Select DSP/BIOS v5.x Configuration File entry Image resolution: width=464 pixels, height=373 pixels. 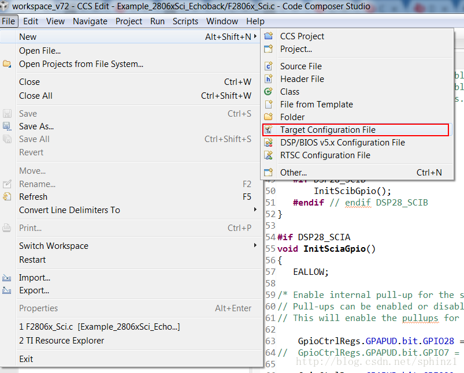(x=357, y=143)
